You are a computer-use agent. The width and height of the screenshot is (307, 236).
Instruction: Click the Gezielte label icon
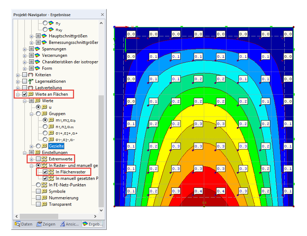(44, 146)
